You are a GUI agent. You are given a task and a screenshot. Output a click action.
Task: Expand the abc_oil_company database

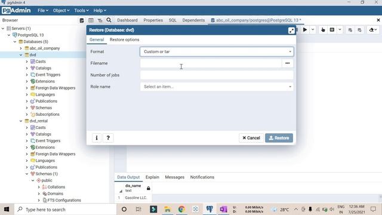(21, 48)
